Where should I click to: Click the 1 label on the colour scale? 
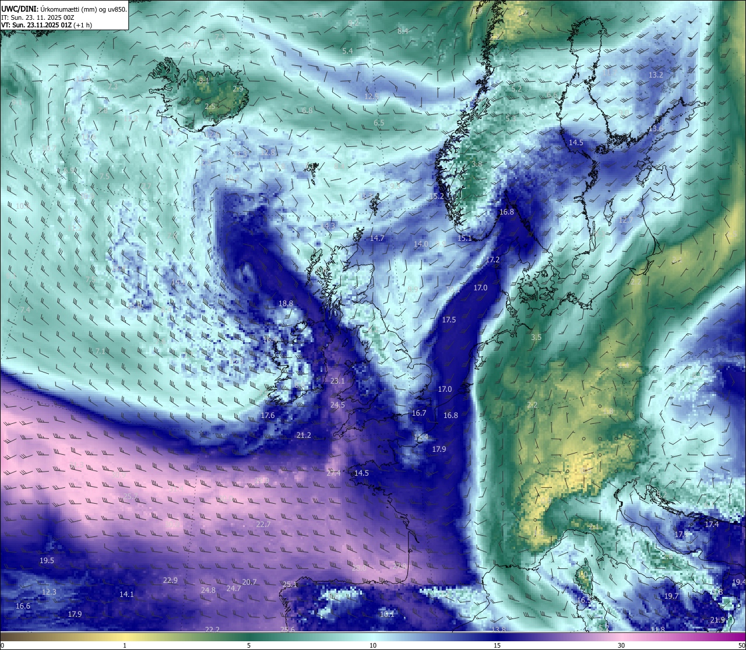[x=125, y=645]
